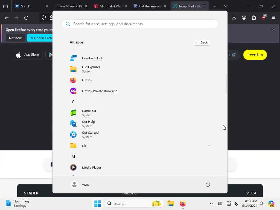Reload the current page
The width and height of the screenshot is (280, 210).
[x=26, y=18]
